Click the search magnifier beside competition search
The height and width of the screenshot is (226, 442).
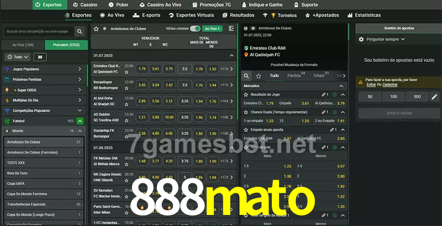click(80, 31)
